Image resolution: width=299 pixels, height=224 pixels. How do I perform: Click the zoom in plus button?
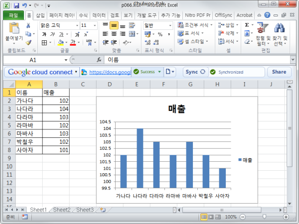coord(286,217)
